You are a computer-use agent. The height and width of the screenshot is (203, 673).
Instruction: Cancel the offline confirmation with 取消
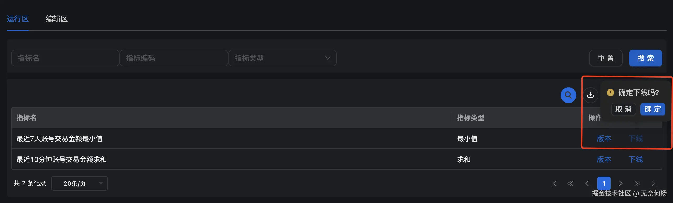coord(623,109)
